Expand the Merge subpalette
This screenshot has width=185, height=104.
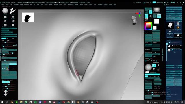tap(168, 89)
